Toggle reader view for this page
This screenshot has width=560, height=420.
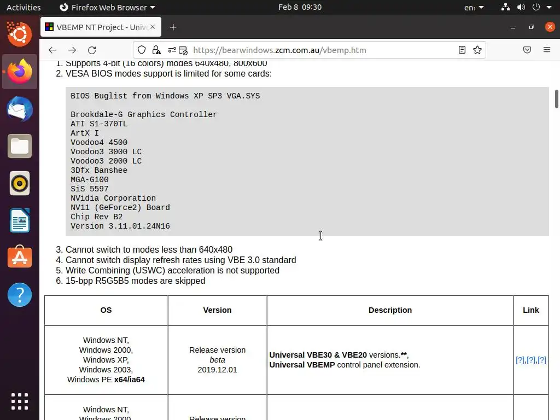(462, 50)
